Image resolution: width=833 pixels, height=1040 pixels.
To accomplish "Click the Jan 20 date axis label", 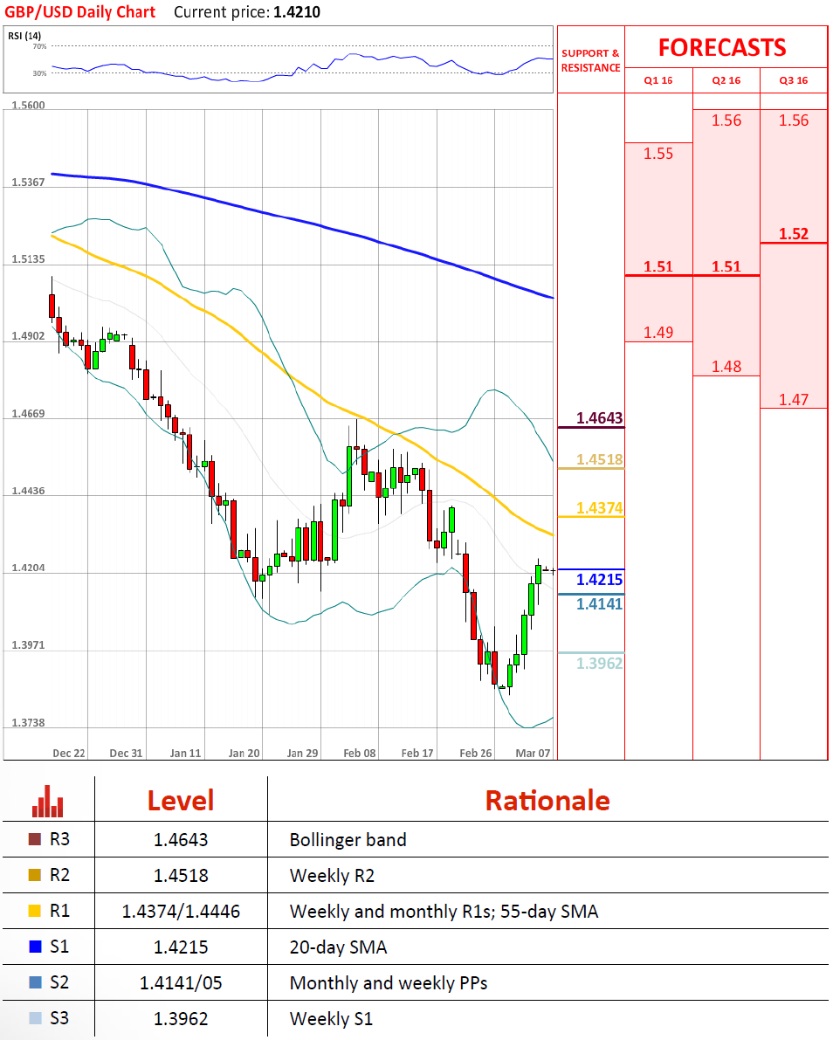I will click(x=244, y=753).
